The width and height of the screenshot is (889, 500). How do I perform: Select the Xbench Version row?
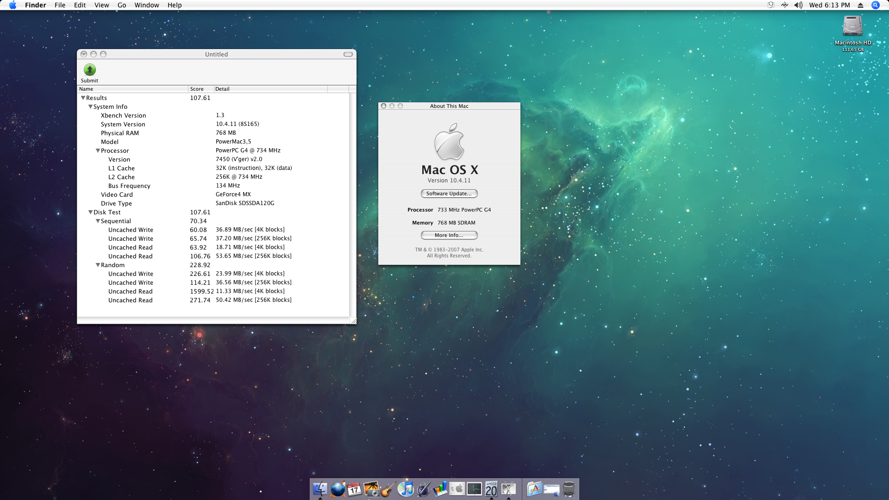click(213, 115)
